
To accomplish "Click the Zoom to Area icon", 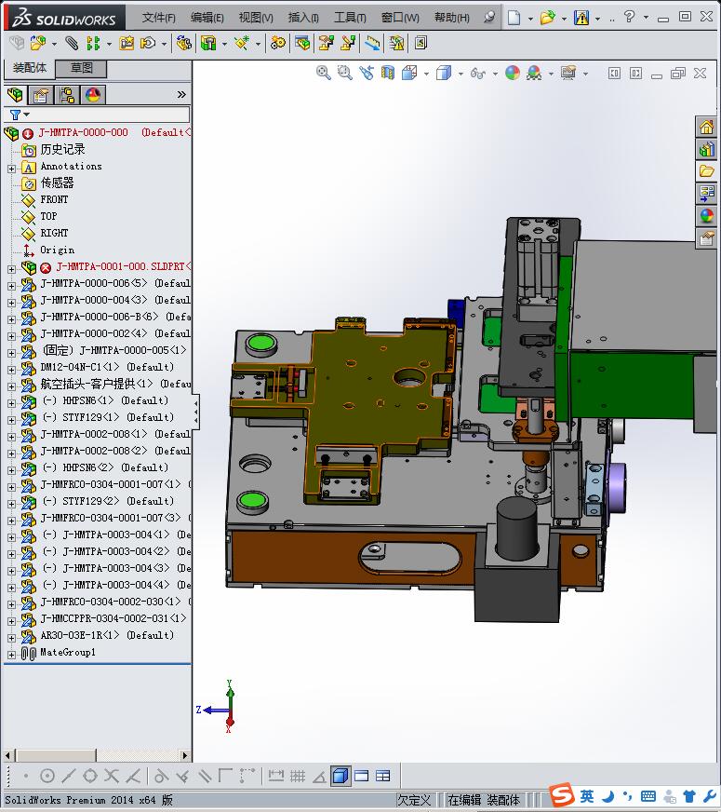I will coord(345,73).
